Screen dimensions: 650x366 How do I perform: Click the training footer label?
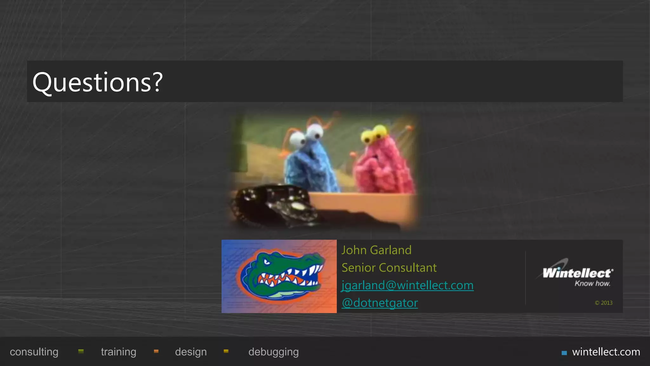pyautogui.click(x=118, y=352)
